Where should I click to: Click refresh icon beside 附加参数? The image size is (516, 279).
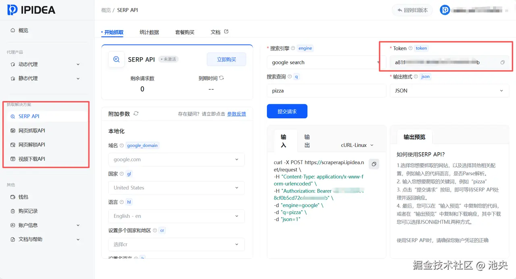[x=136, y=114]
